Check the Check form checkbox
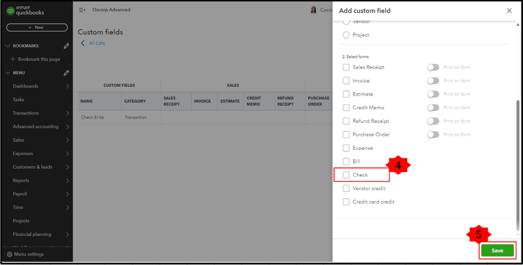The height and width of the screenshot is (265, 523). pyautogui.click(x=346, y=175)
